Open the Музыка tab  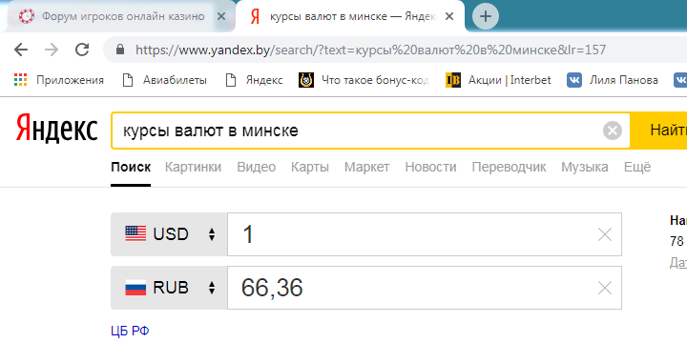pyautogui.click(x=585, y=167)
